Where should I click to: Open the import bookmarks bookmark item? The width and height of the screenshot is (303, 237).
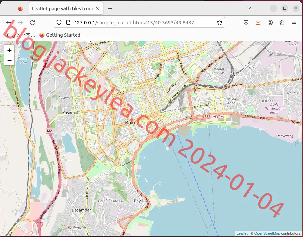pyautogui.click(x=20, y=35)
